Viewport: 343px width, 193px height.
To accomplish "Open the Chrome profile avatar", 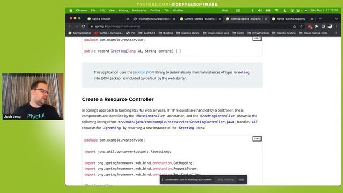I will (x=330, y=26).
